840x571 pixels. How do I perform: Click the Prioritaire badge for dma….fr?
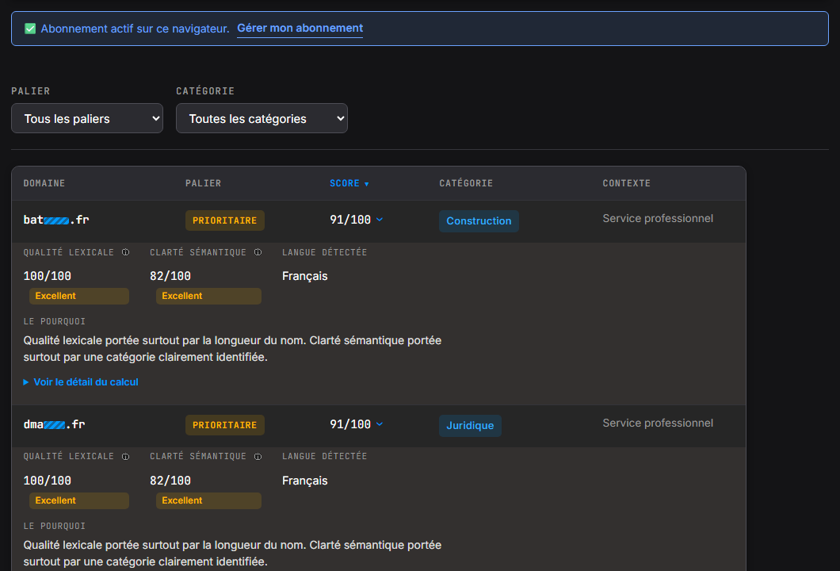(x=225, y=425)
